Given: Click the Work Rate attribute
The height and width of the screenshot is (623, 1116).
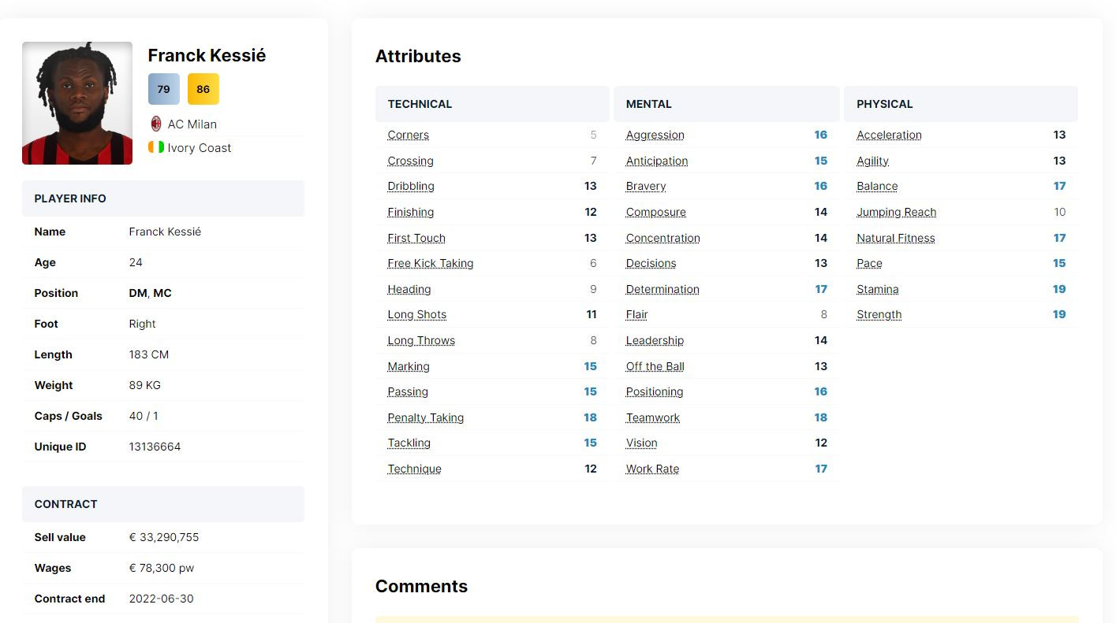Looking at the screenshot, I should [652, 469].
